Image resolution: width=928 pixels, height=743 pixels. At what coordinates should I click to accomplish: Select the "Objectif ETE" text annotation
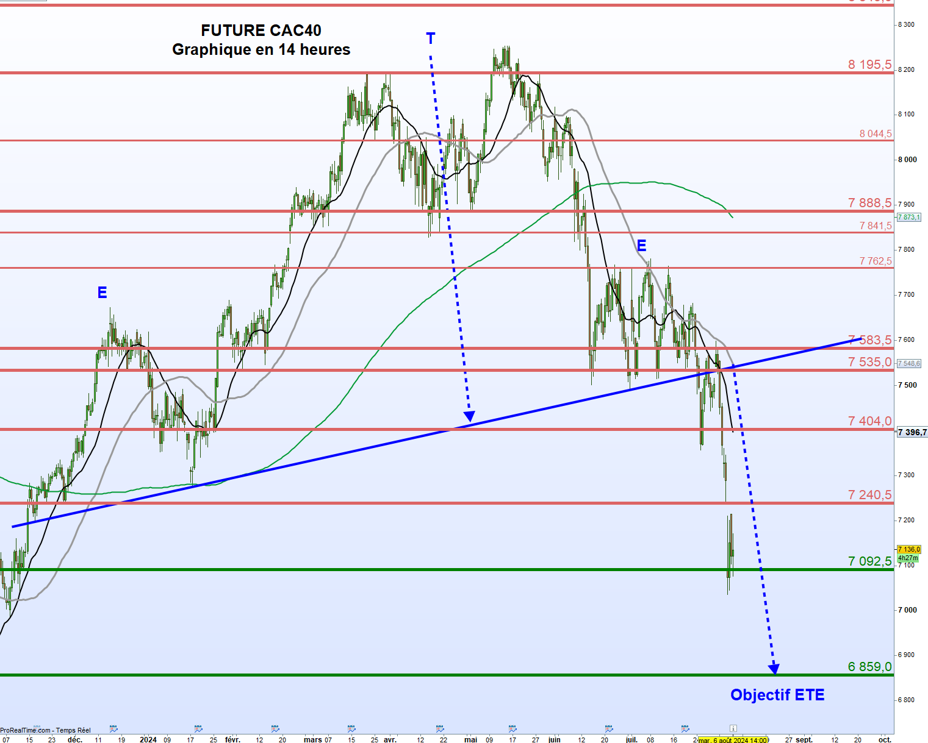click(x=777, y=695)
